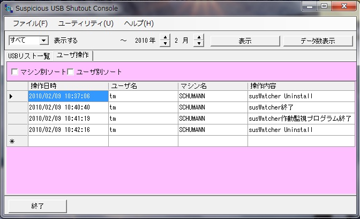Viewport: 360px width, 219px height.
Task: Click the 2010 year value field
Action: pyautogui.click(x=141, y=41)
